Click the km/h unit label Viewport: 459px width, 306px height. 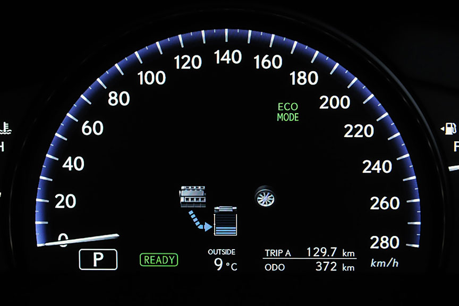(x=385, y=263)
